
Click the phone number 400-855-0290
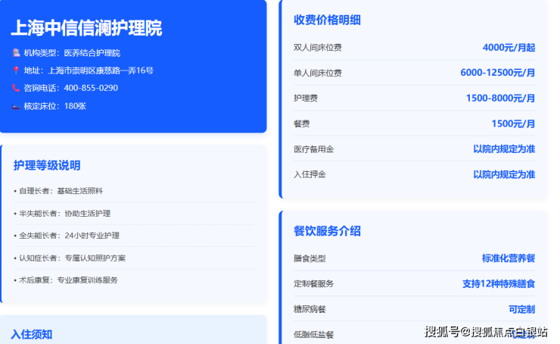pyautogui.click(x=91, y=88)
